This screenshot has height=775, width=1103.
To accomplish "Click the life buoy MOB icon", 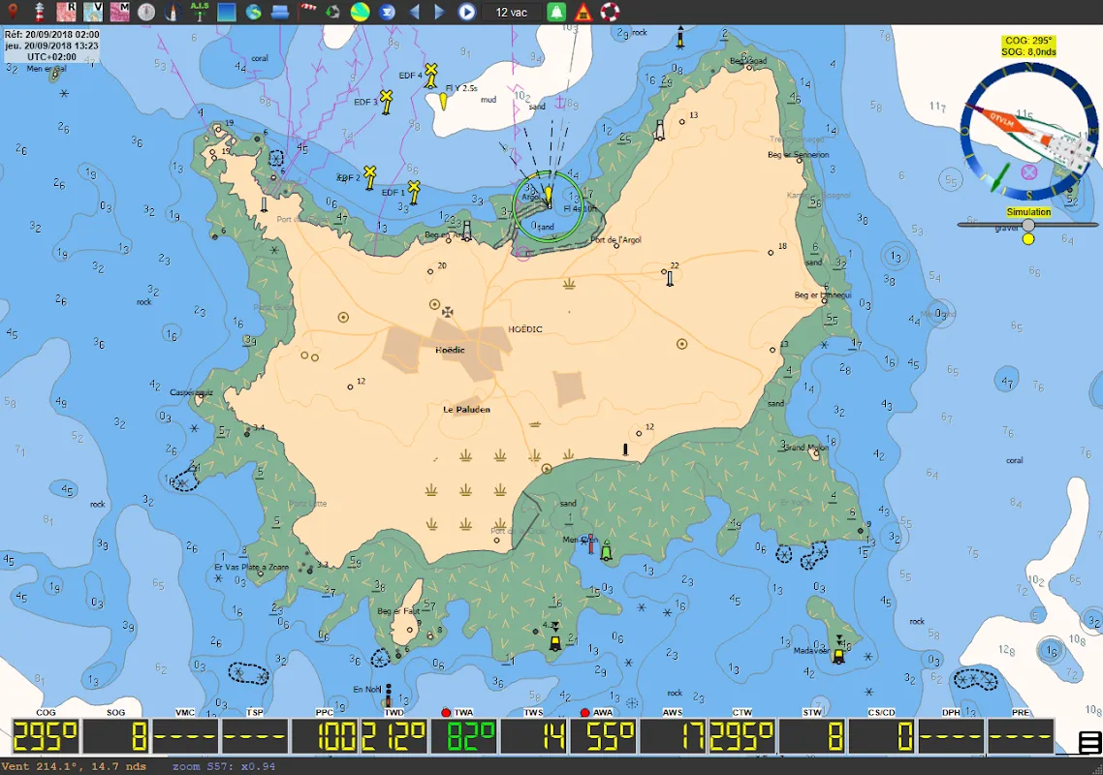I will pos(610,12).
